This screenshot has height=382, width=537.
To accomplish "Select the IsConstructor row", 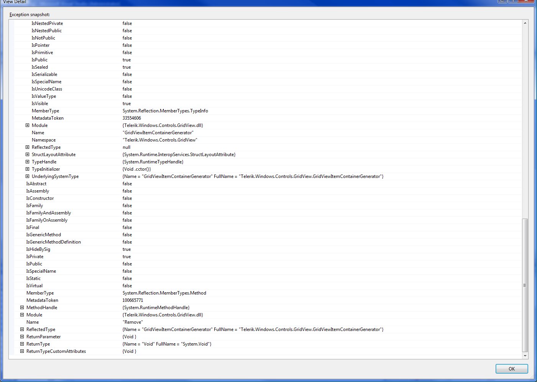I will [268, 198].
